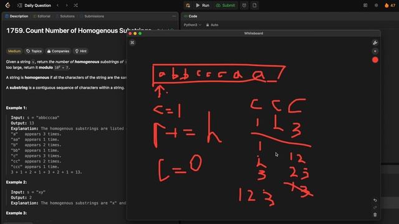Click the bold word 'substring' in description

[x=18, y=88]
